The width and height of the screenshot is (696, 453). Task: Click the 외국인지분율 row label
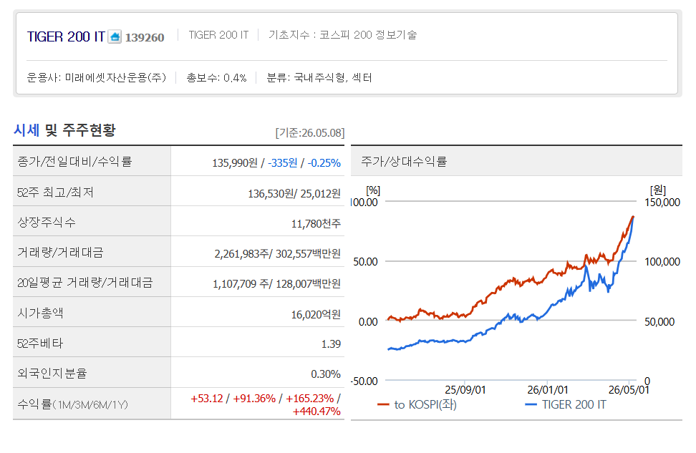(52, 373)
